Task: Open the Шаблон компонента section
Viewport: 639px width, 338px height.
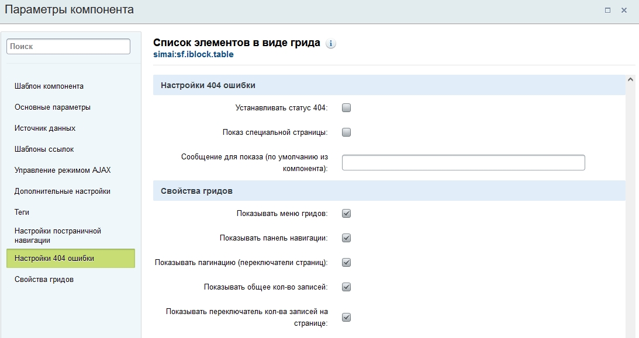Action: (49, 86)
